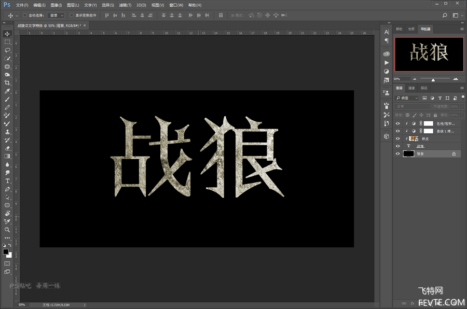Toggle Quick Mask mode icon
This screenshot has width=467, height=309.
(x=7, y=263)
